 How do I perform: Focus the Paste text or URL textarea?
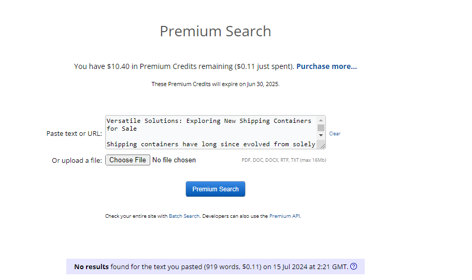(211, 132)
